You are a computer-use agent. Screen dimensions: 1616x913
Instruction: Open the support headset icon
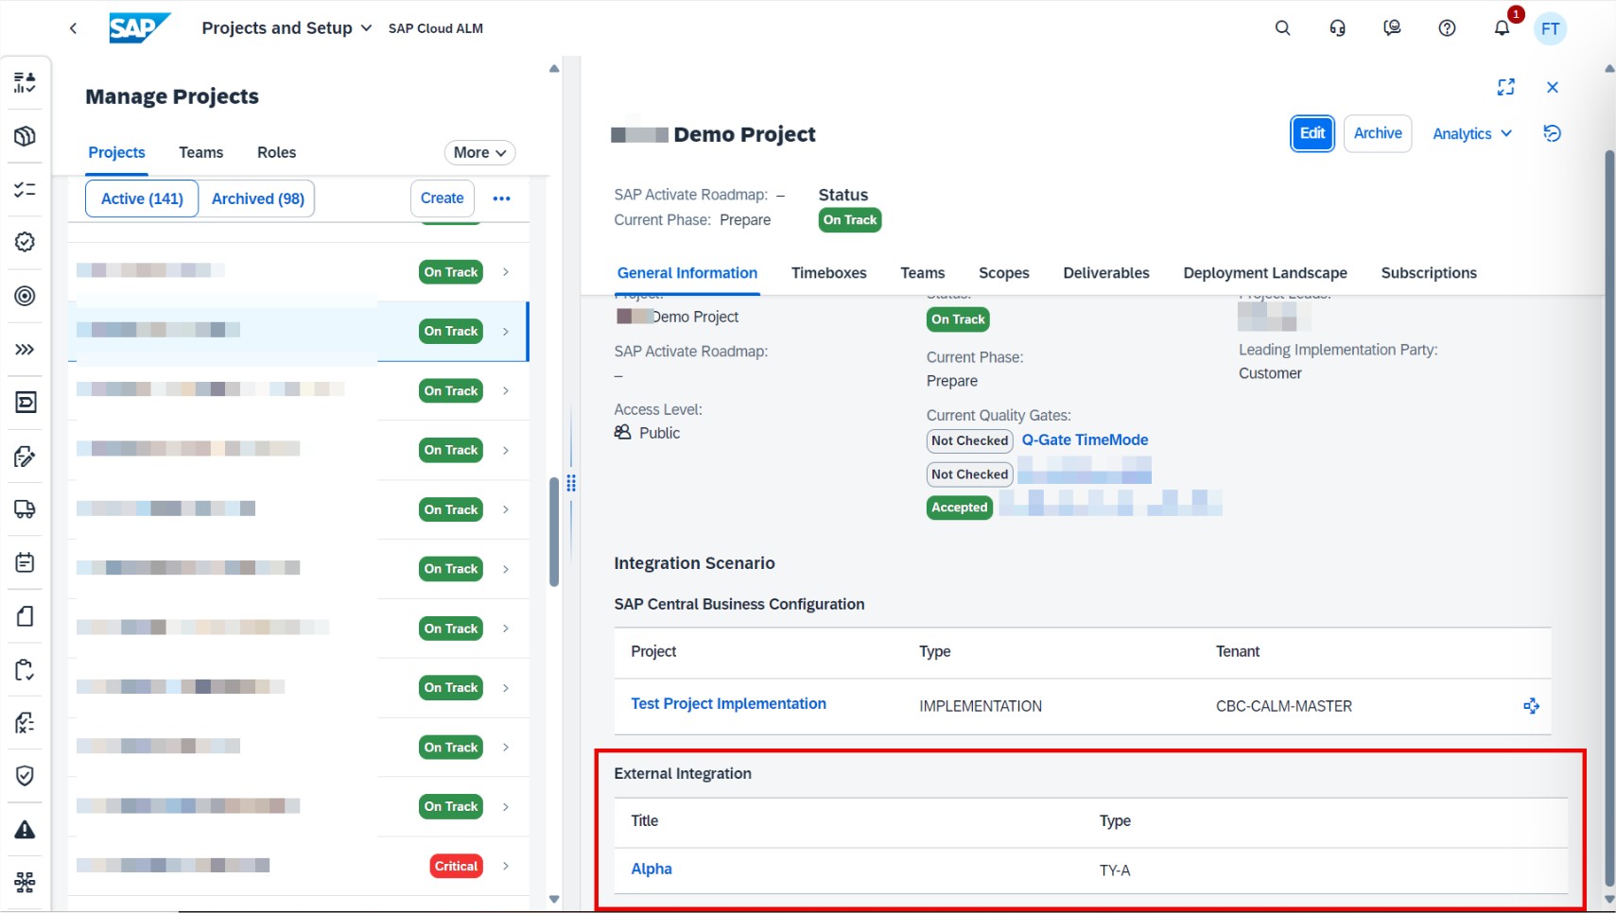point(1337,28)
